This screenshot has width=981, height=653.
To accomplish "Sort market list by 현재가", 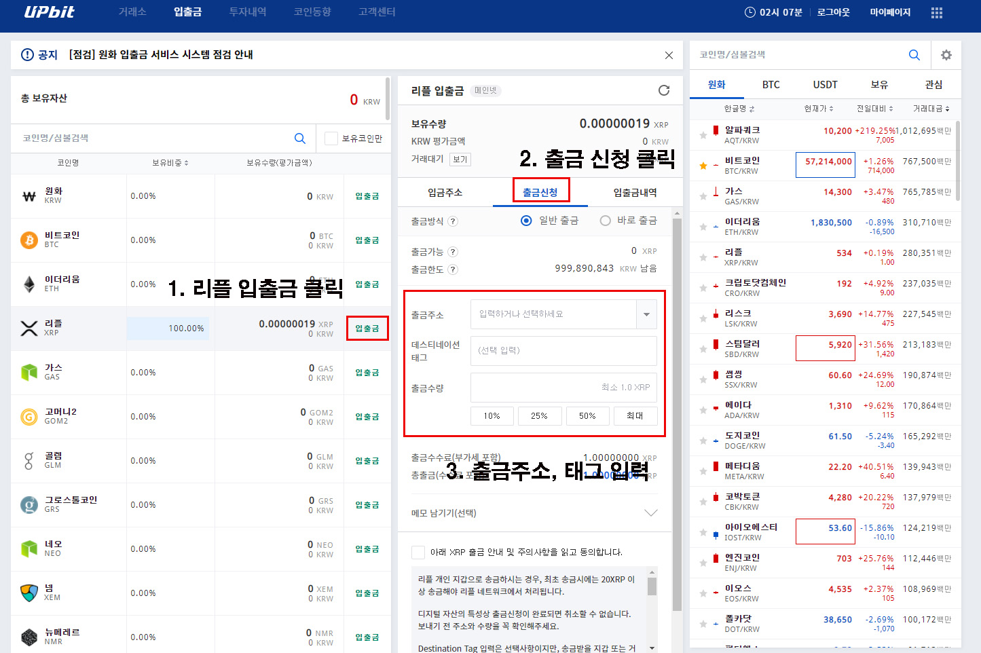I will coord(819,109).
